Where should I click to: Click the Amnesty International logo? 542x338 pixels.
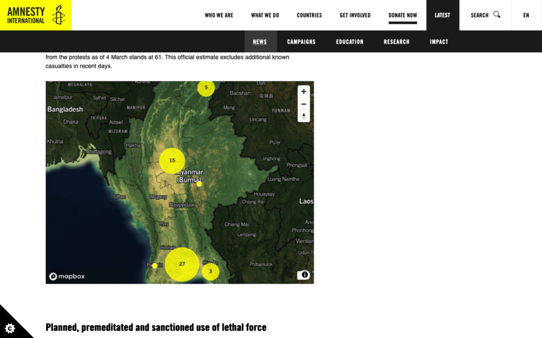35,15
